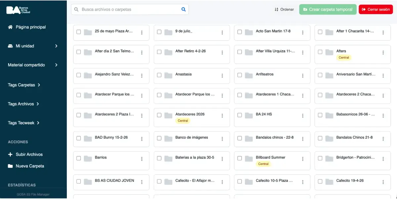Select Anastasia folder checkbox
The image size is (397, 199).
(x=159, y=75)
